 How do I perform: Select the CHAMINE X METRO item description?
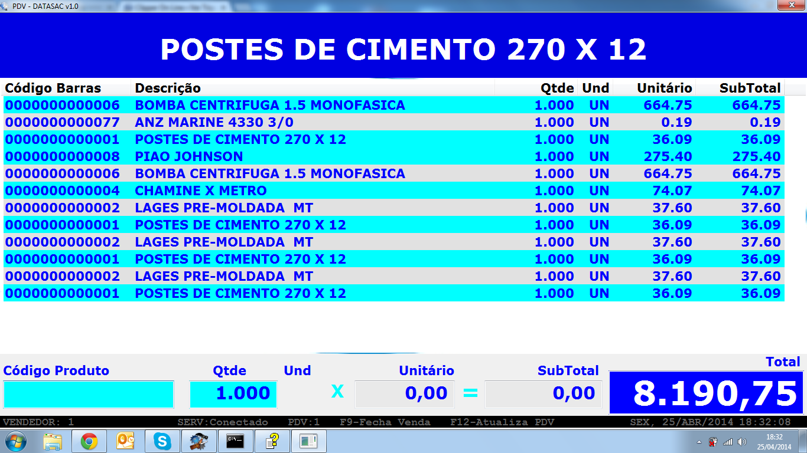click(x=200, y=191)
